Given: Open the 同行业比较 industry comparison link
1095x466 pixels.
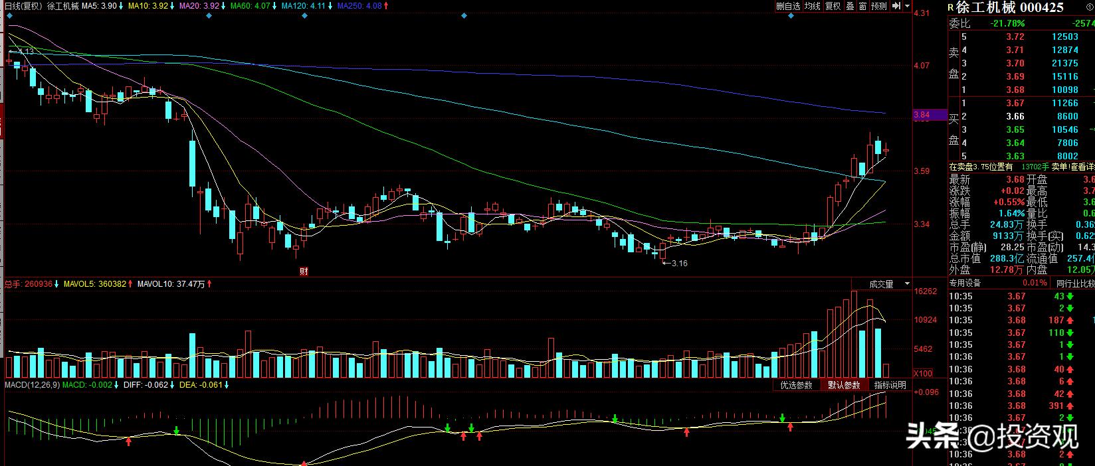Looking at the screenshot, I should tap(1075, 283).
